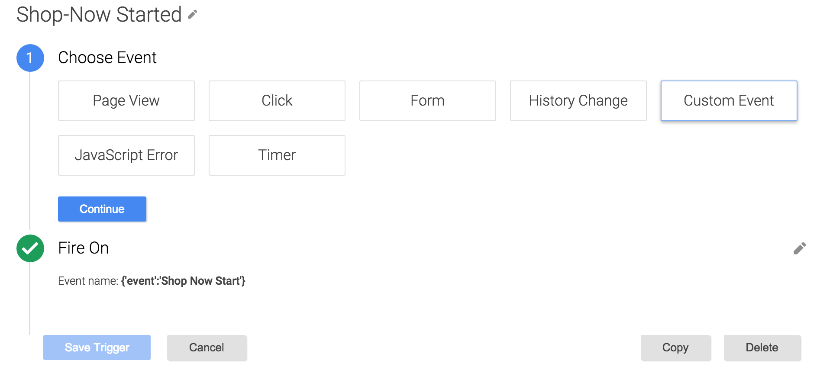Screen dimensions: 820x373
Task: Select the Click event type
Action: pyautogui.click(x=277, y=101)
